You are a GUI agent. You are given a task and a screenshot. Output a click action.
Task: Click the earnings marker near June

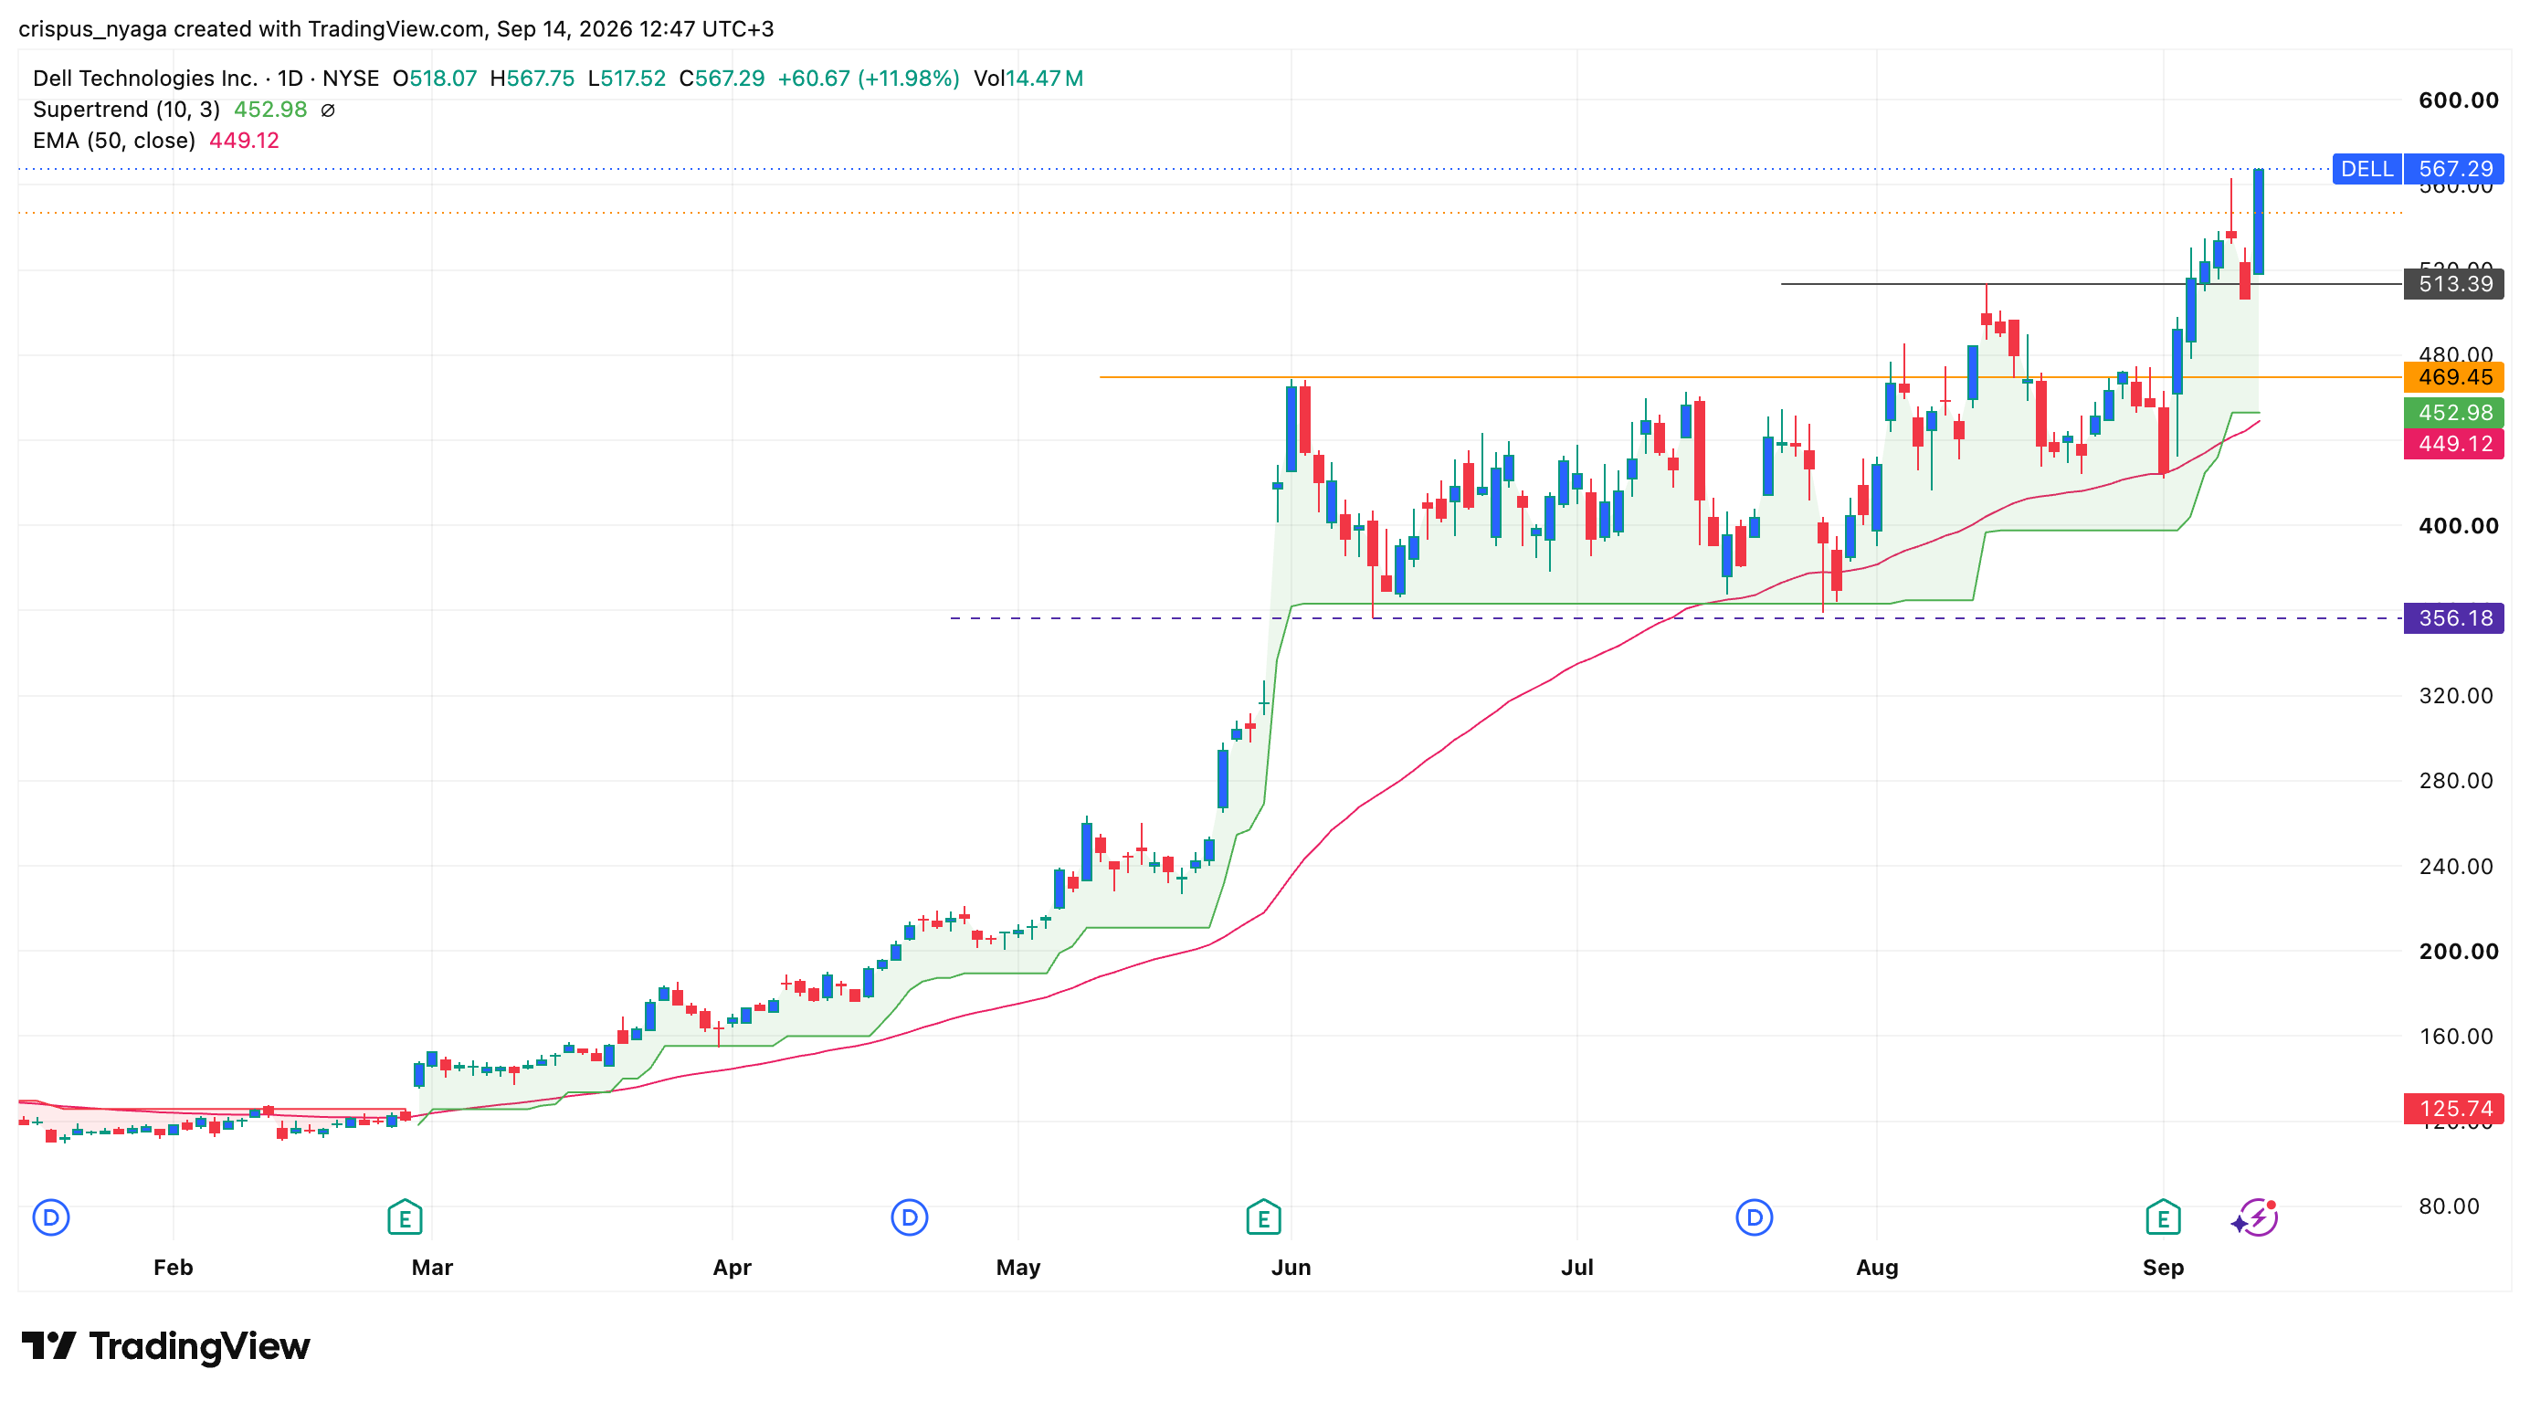pos(1263,1217)
